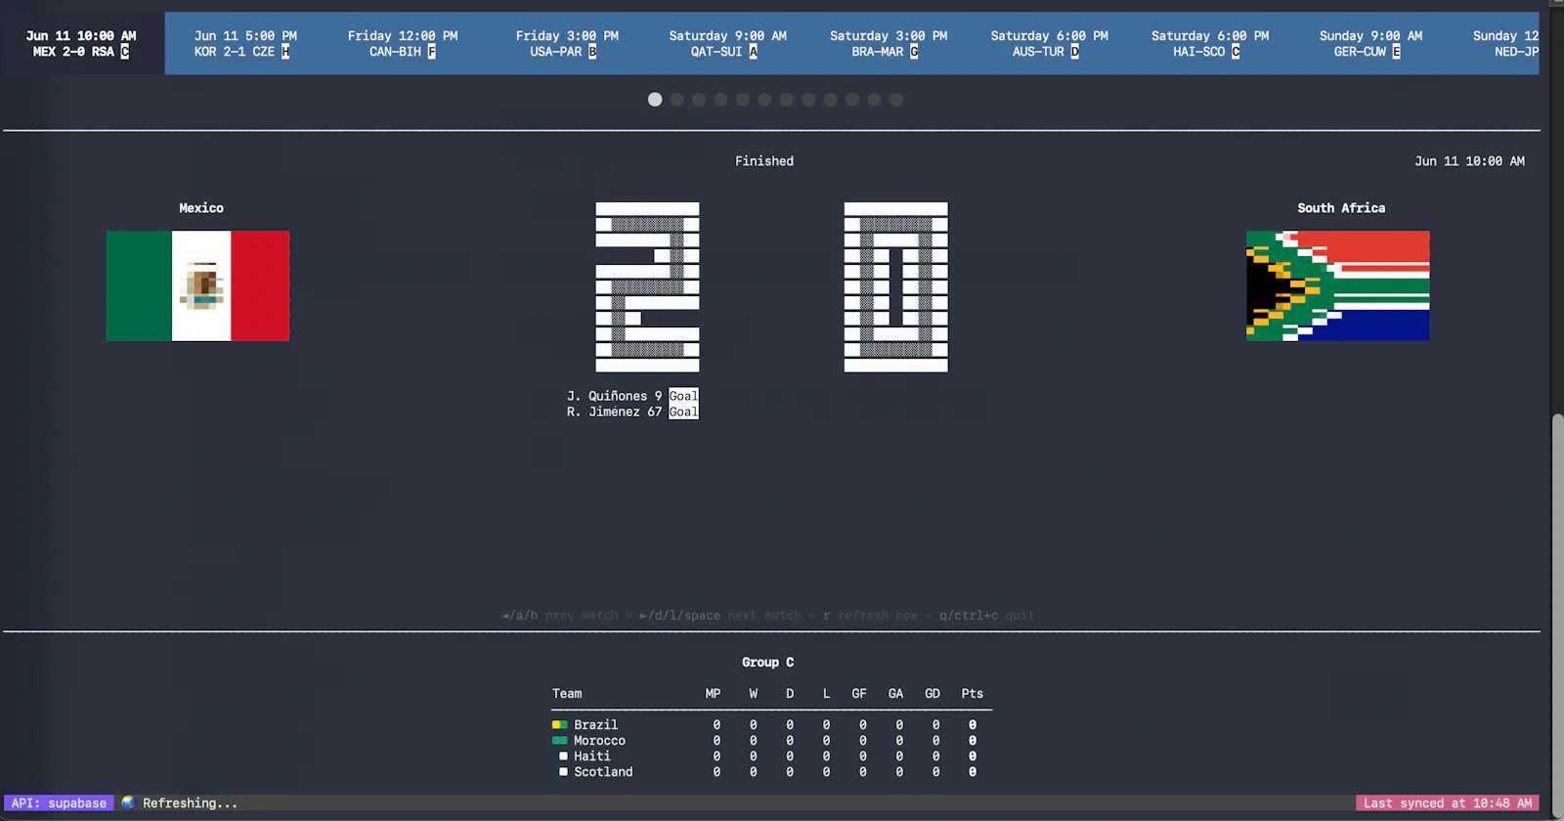
Task: Click the MP column header
Action: coord(713,694)
